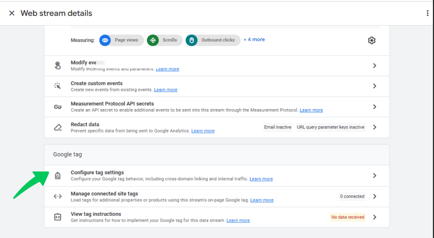Click the Google tag section heading
This screenshot has width=434, height=238.
click(67, 154)
